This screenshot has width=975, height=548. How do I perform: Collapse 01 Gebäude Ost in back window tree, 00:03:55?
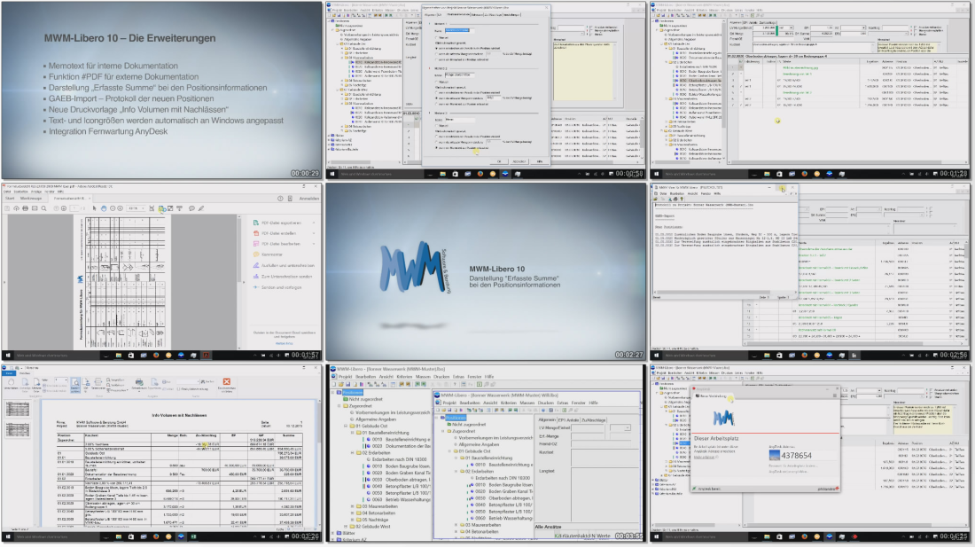click(346, 427)
